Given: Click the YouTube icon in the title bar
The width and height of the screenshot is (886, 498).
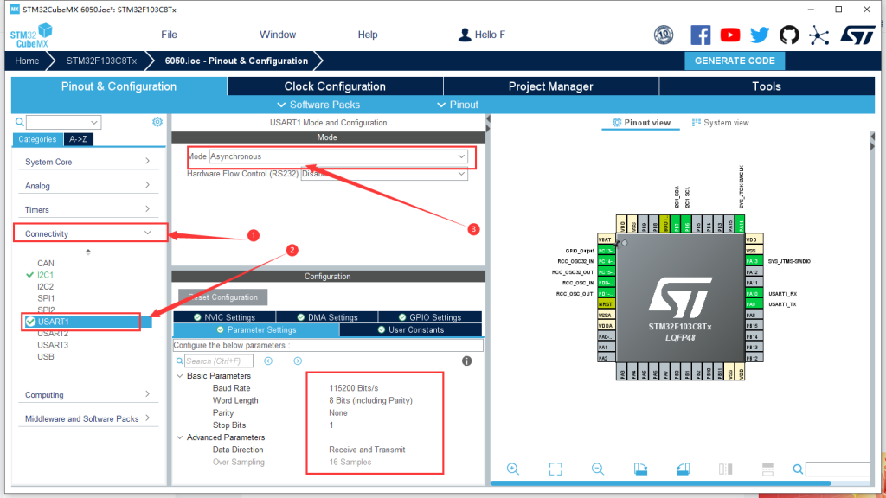Looking at the screenshot, I should coord(729,35).
